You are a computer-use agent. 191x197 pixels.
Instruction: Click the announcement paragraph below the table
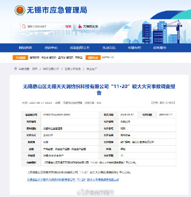point(79,172)
